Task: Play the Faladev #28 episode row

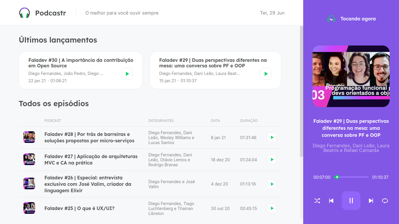Action: (272, 137)
